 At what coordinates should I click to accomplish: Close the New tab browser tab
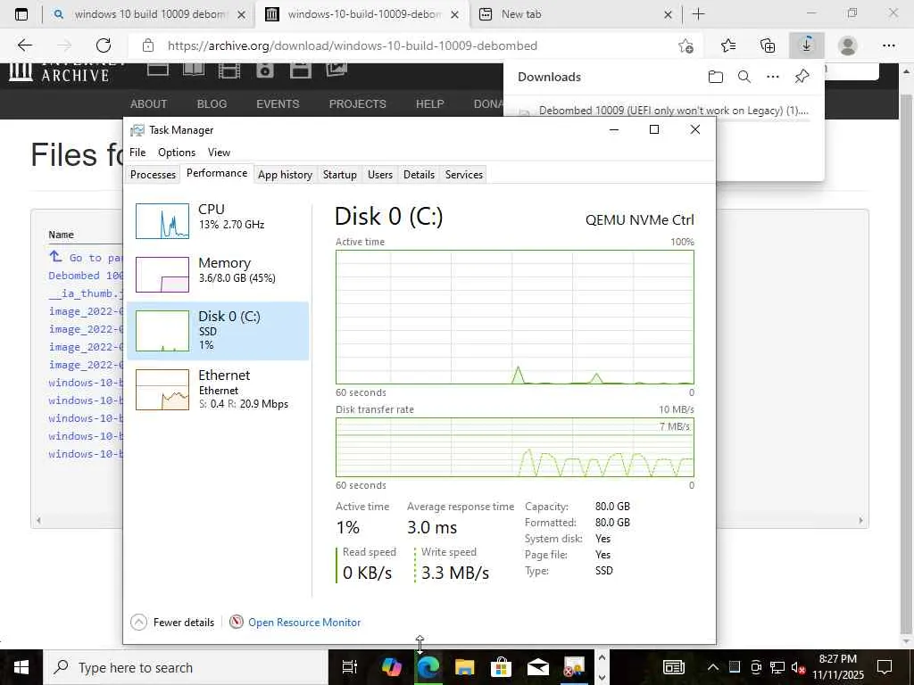coord(668,14)
